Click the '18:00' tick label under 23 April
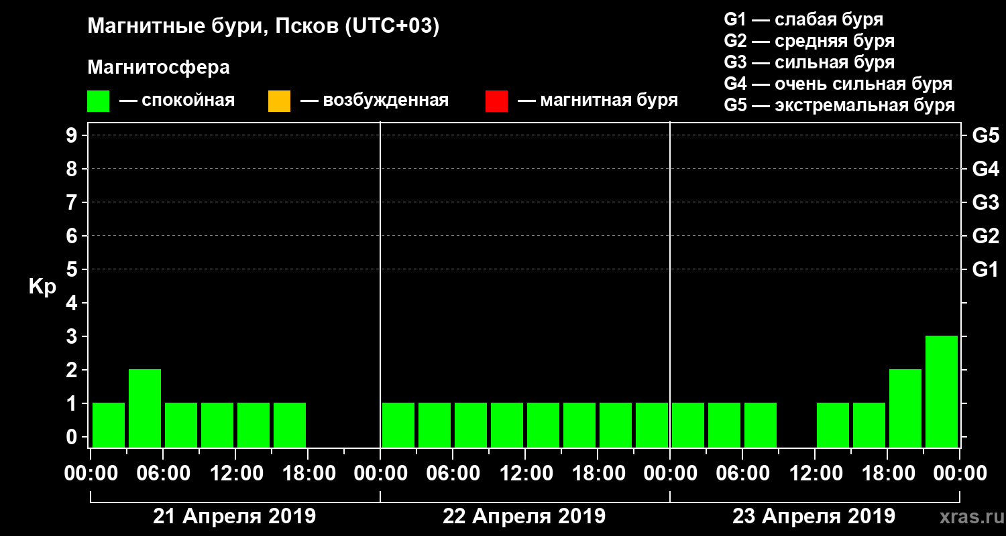This screenshot has width=1006, height=536. (887, 473)
